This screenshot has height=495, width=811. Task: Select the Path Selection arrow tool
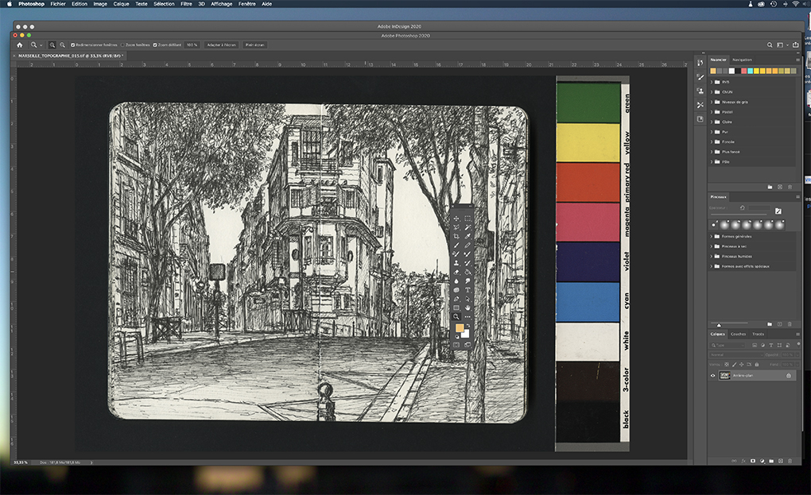(468, 299)
